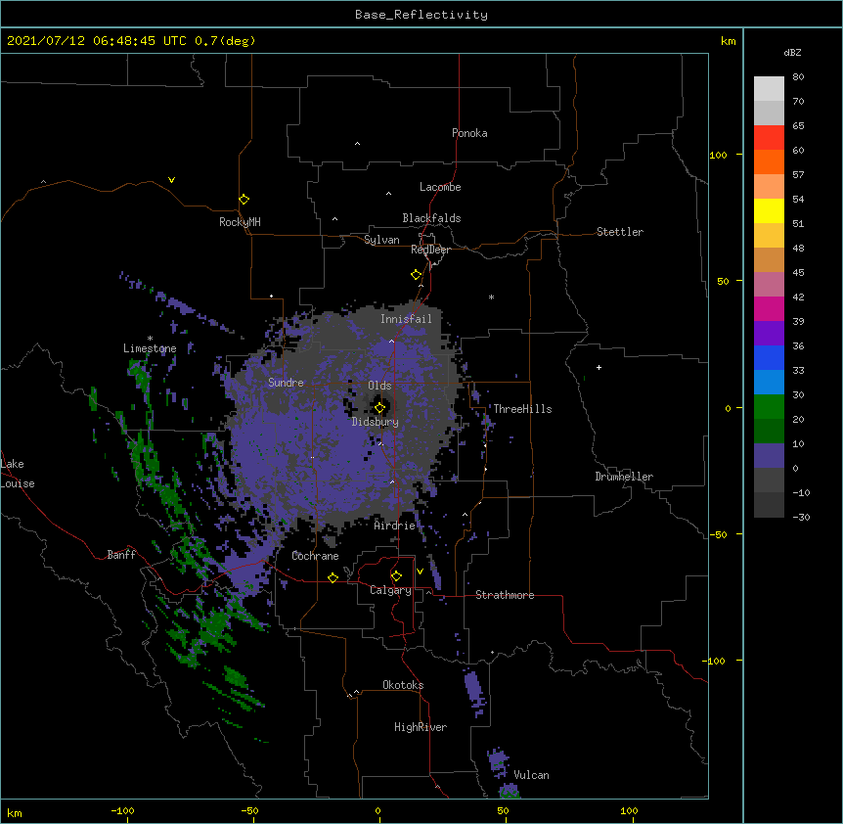Click the HighRiver city label
The height and width of the screenshot is (824, 843).
point(421,727)
